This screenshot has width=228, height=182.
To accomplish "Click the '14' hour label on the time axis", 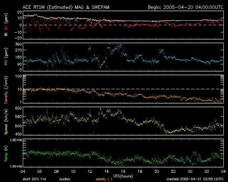I will (x=107, y=171).
